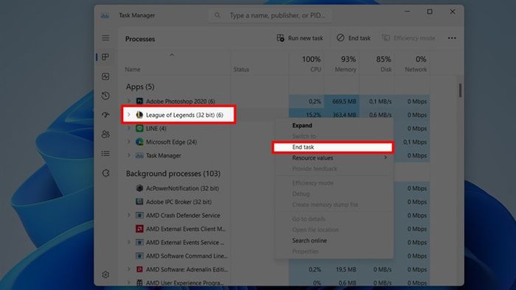Expand the Task Manager process group

pyautogui.click(x=129, y=155)
